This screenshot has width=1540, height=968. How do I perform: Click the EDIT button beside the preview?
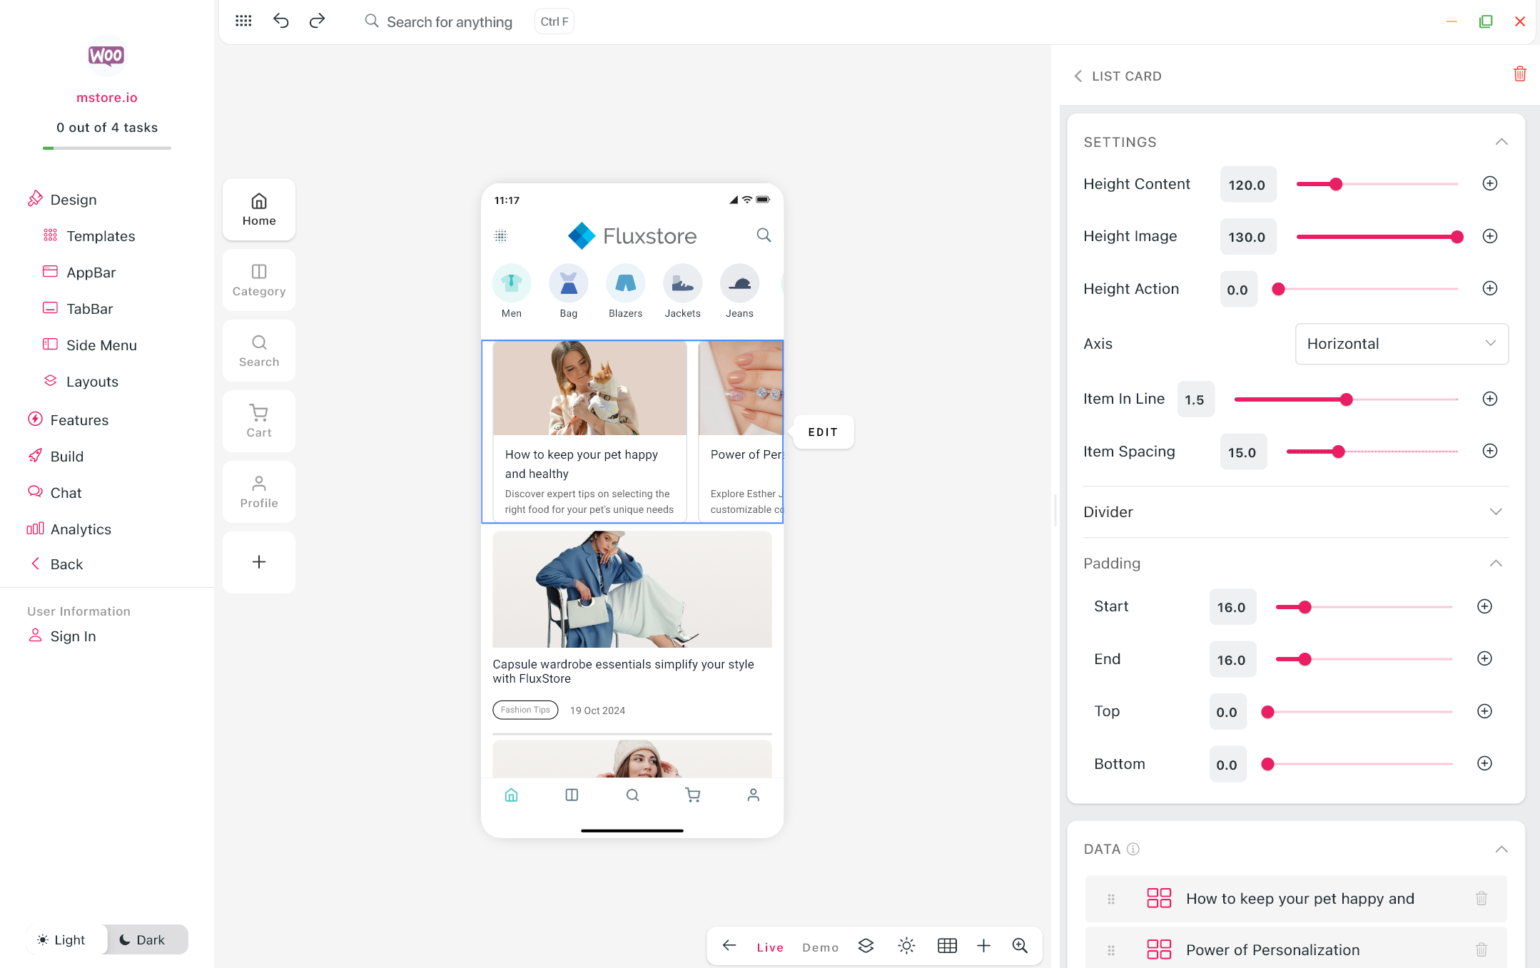pyautogui.click(x=822, y=432)
